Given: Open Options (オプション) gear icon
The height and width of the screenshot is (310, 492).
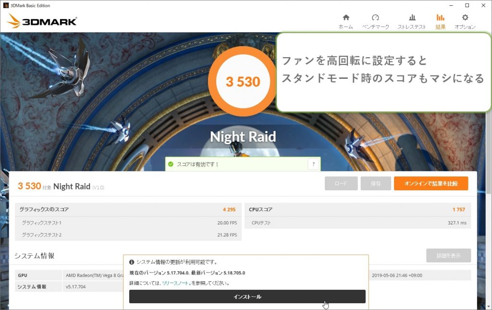Looking at the screenshot, I should [x=465, y=18].
